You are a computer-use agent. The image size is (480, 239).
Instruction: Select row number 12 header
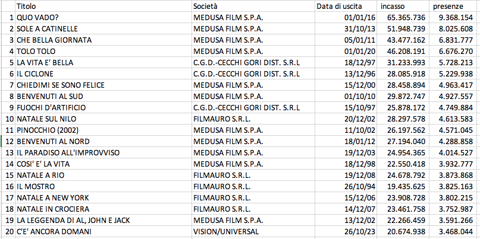8,141
